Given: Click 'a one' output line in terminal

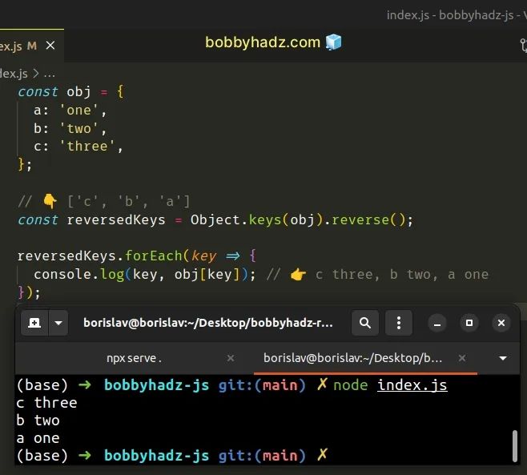Looking at the screenshot, I should point(38,438).
